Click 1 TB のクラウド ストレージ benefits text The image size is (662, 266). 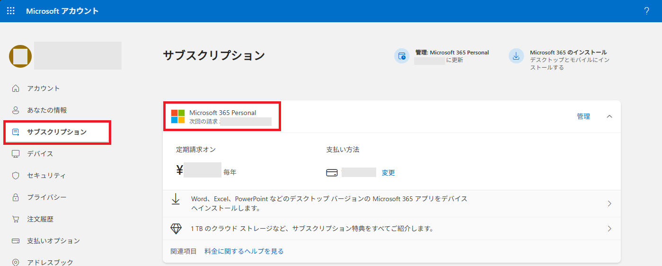(313, 229)
